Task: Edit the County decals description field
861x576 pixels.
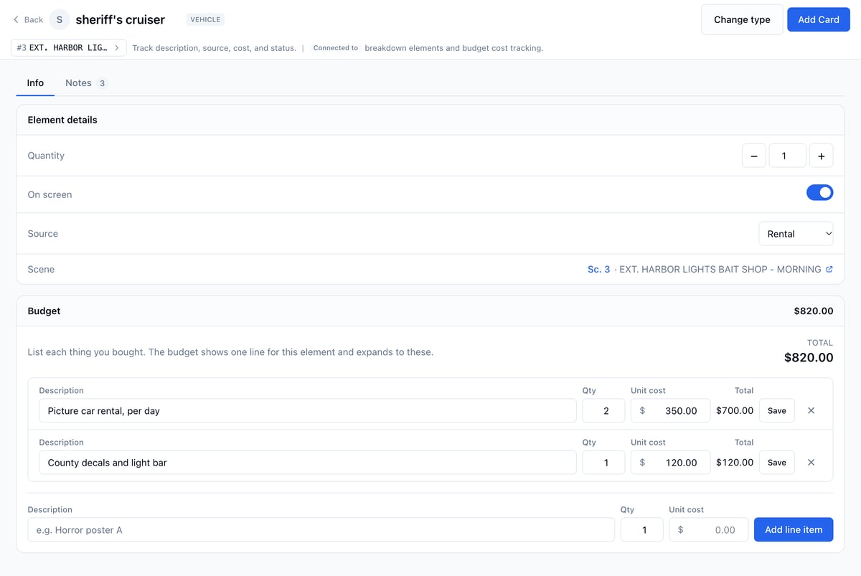Action: [308, 462]
